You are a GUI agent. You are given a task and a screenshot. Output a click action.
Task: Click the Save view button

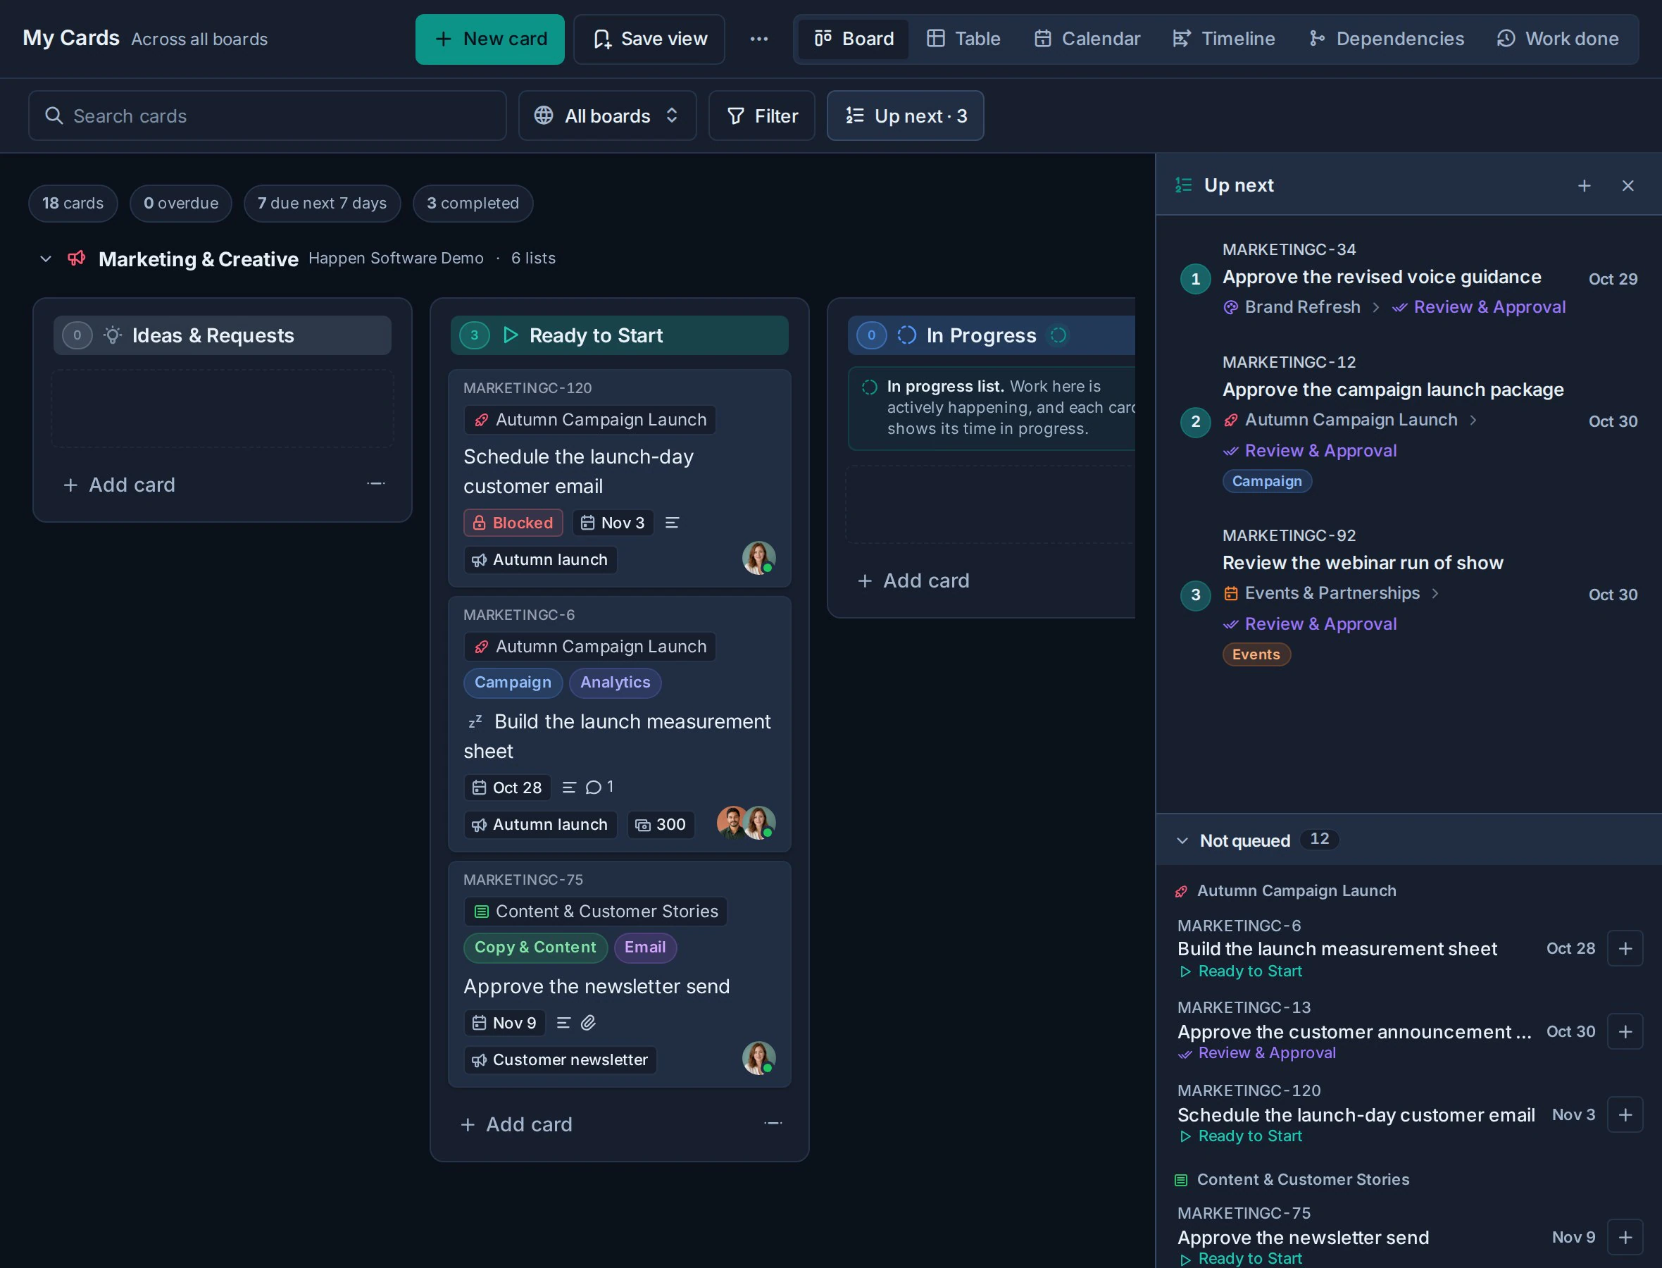649,39
